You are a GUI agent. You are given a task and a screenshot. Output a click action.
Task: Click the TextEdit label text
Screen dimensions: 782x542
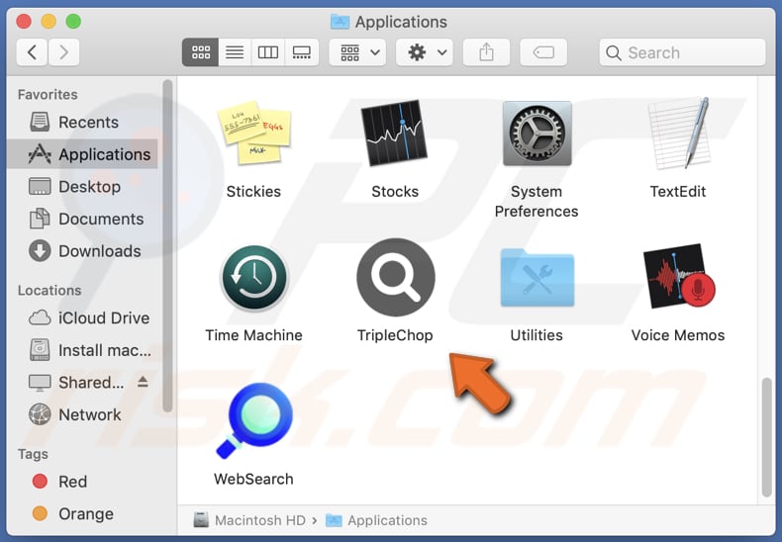click(x=678, y=191)
